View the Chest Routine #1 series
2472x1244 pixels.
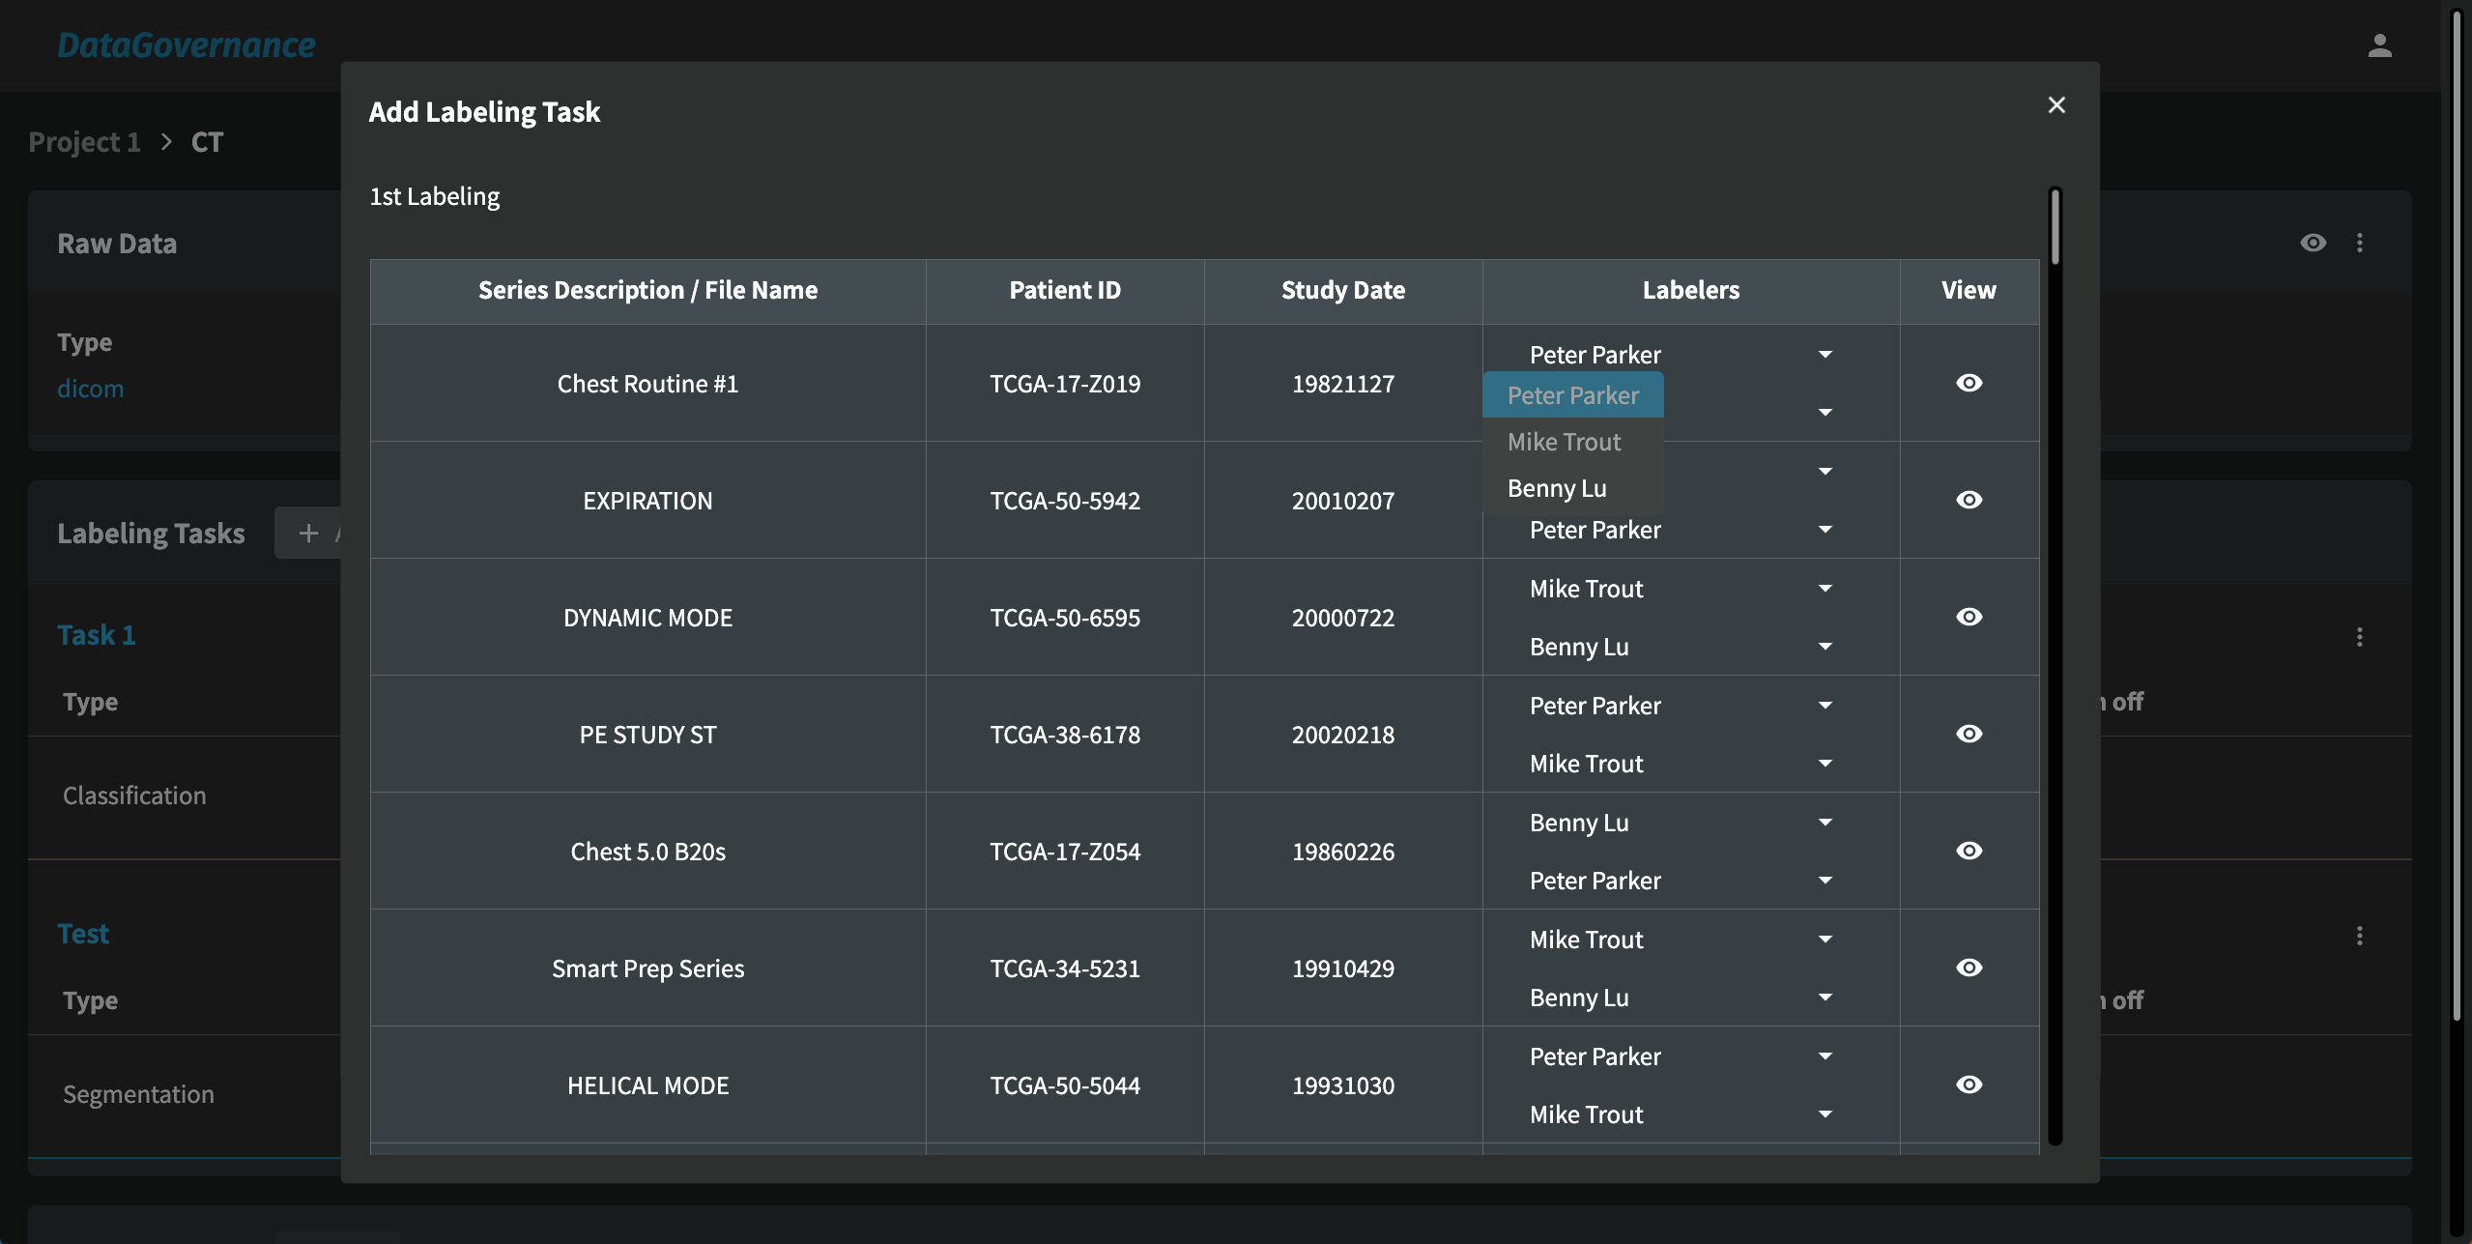pyautogui.click(x=1969, y=383)
